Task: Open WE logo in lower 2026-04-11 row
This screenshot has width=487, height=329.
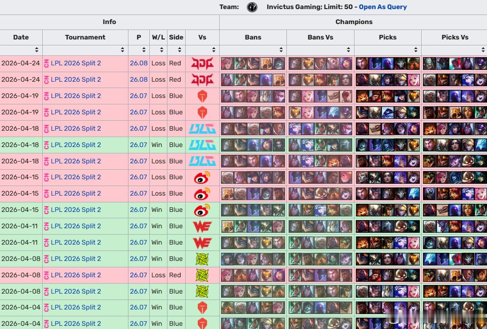Action: pos(202,243)
